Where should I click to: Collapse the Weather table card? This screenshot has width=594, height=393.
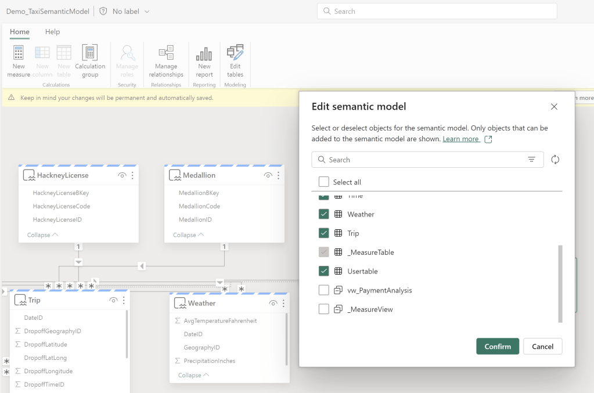(193, 376)
